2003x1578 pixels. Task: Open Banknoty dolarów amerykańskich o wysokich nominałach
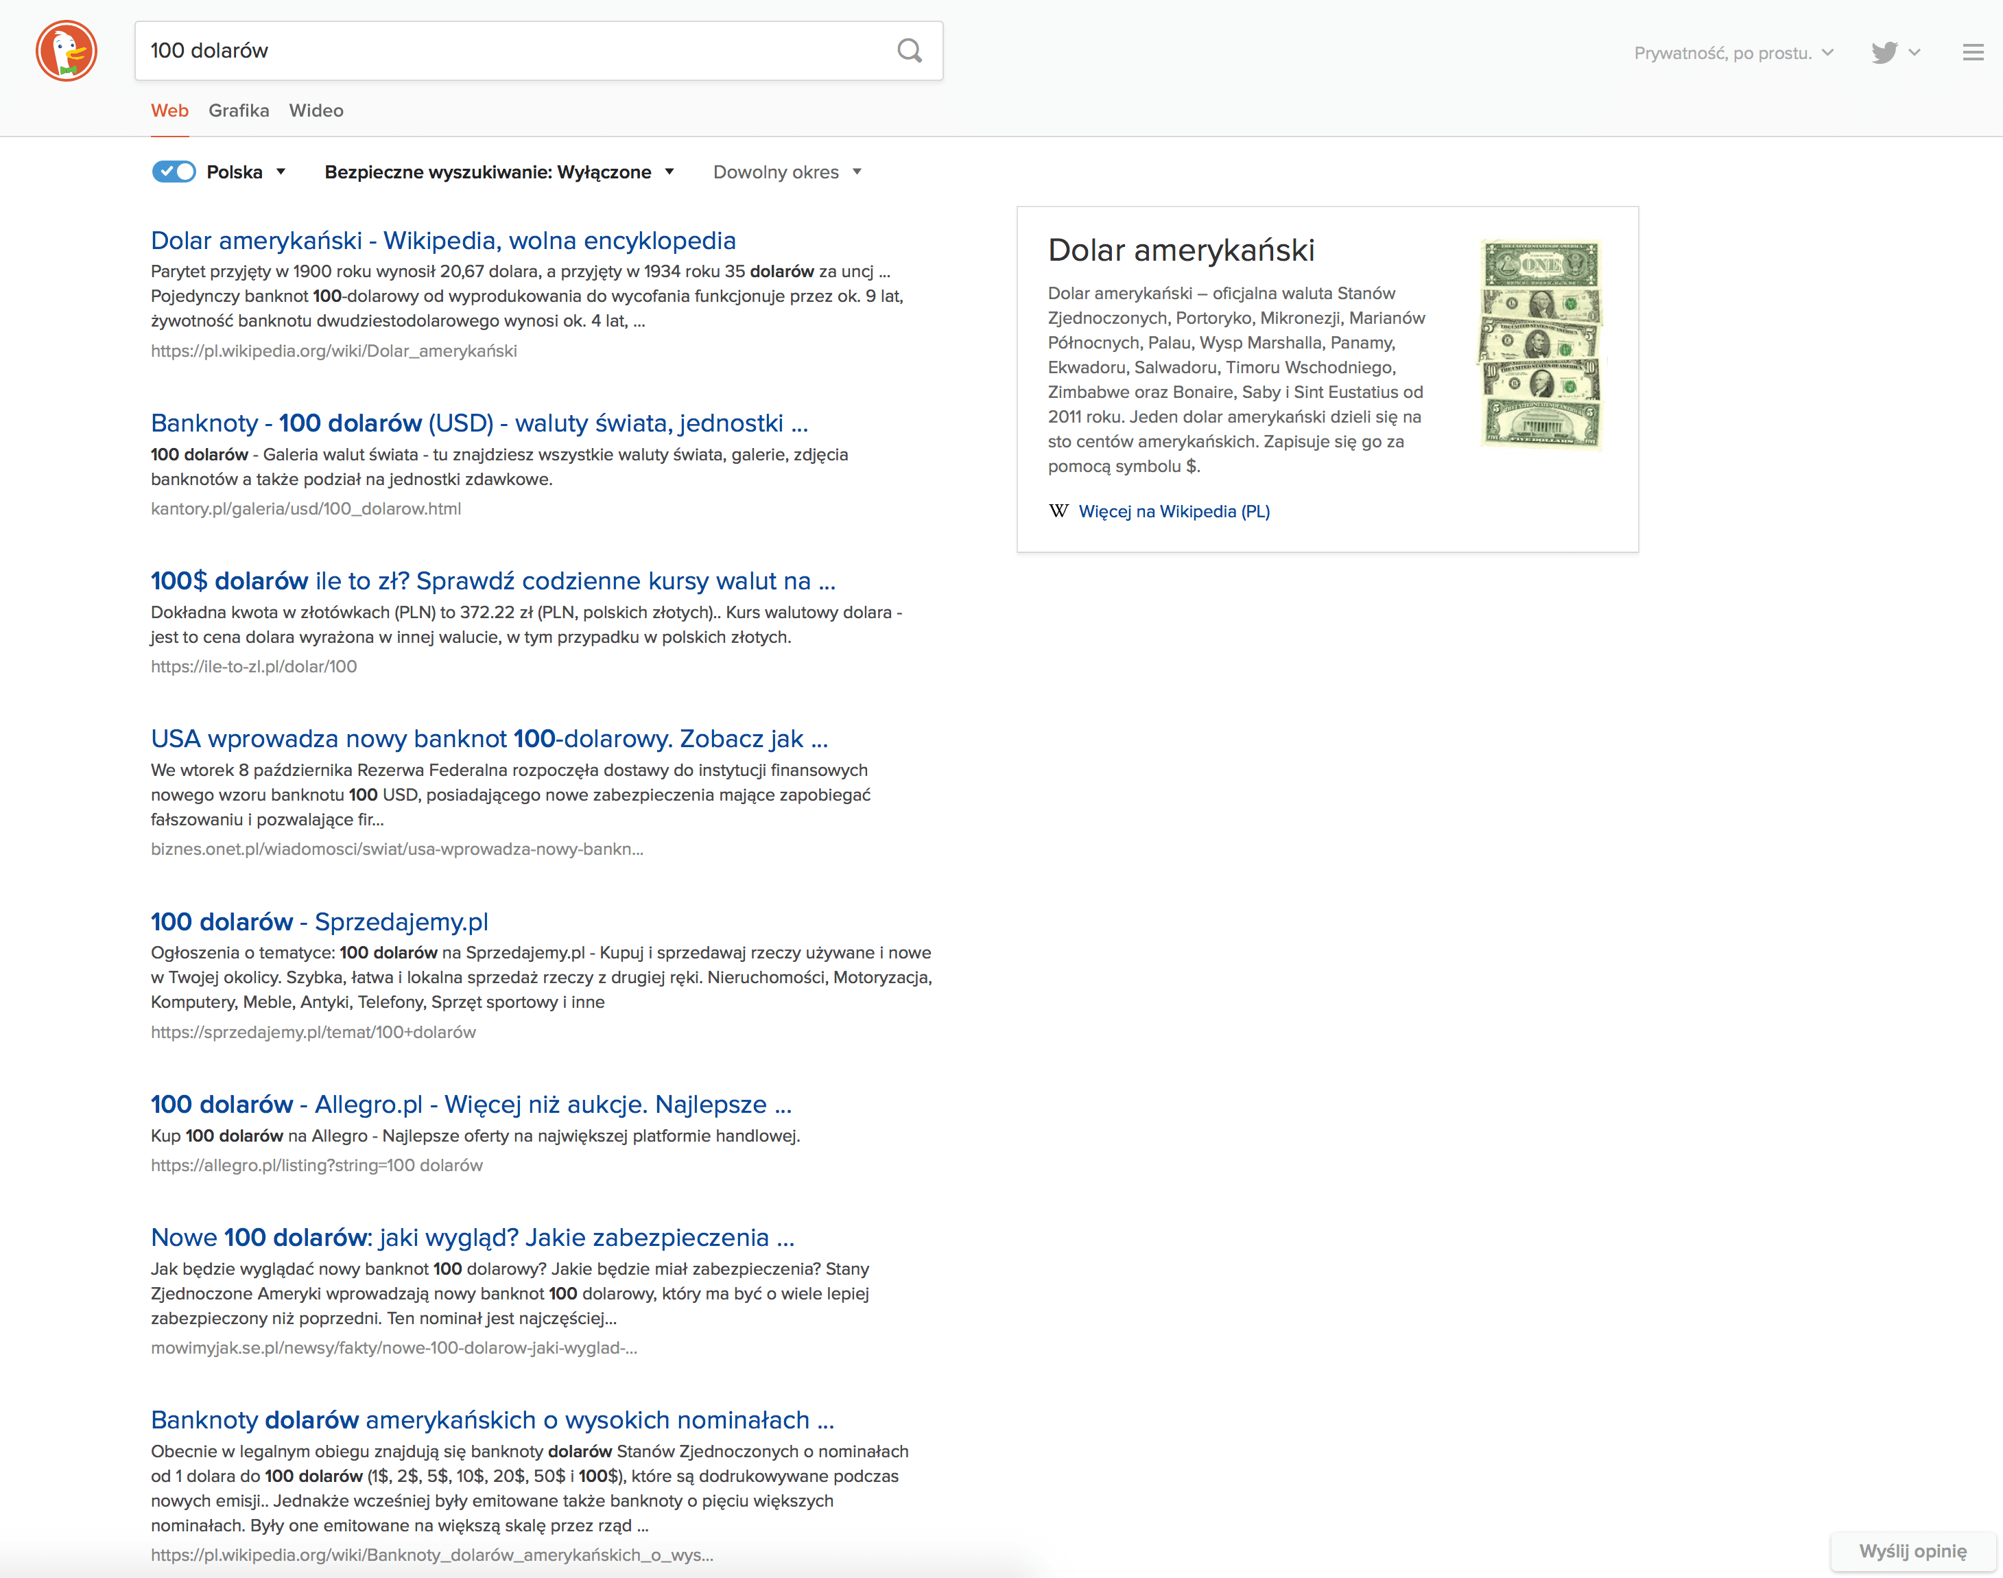coord(493,1420)
